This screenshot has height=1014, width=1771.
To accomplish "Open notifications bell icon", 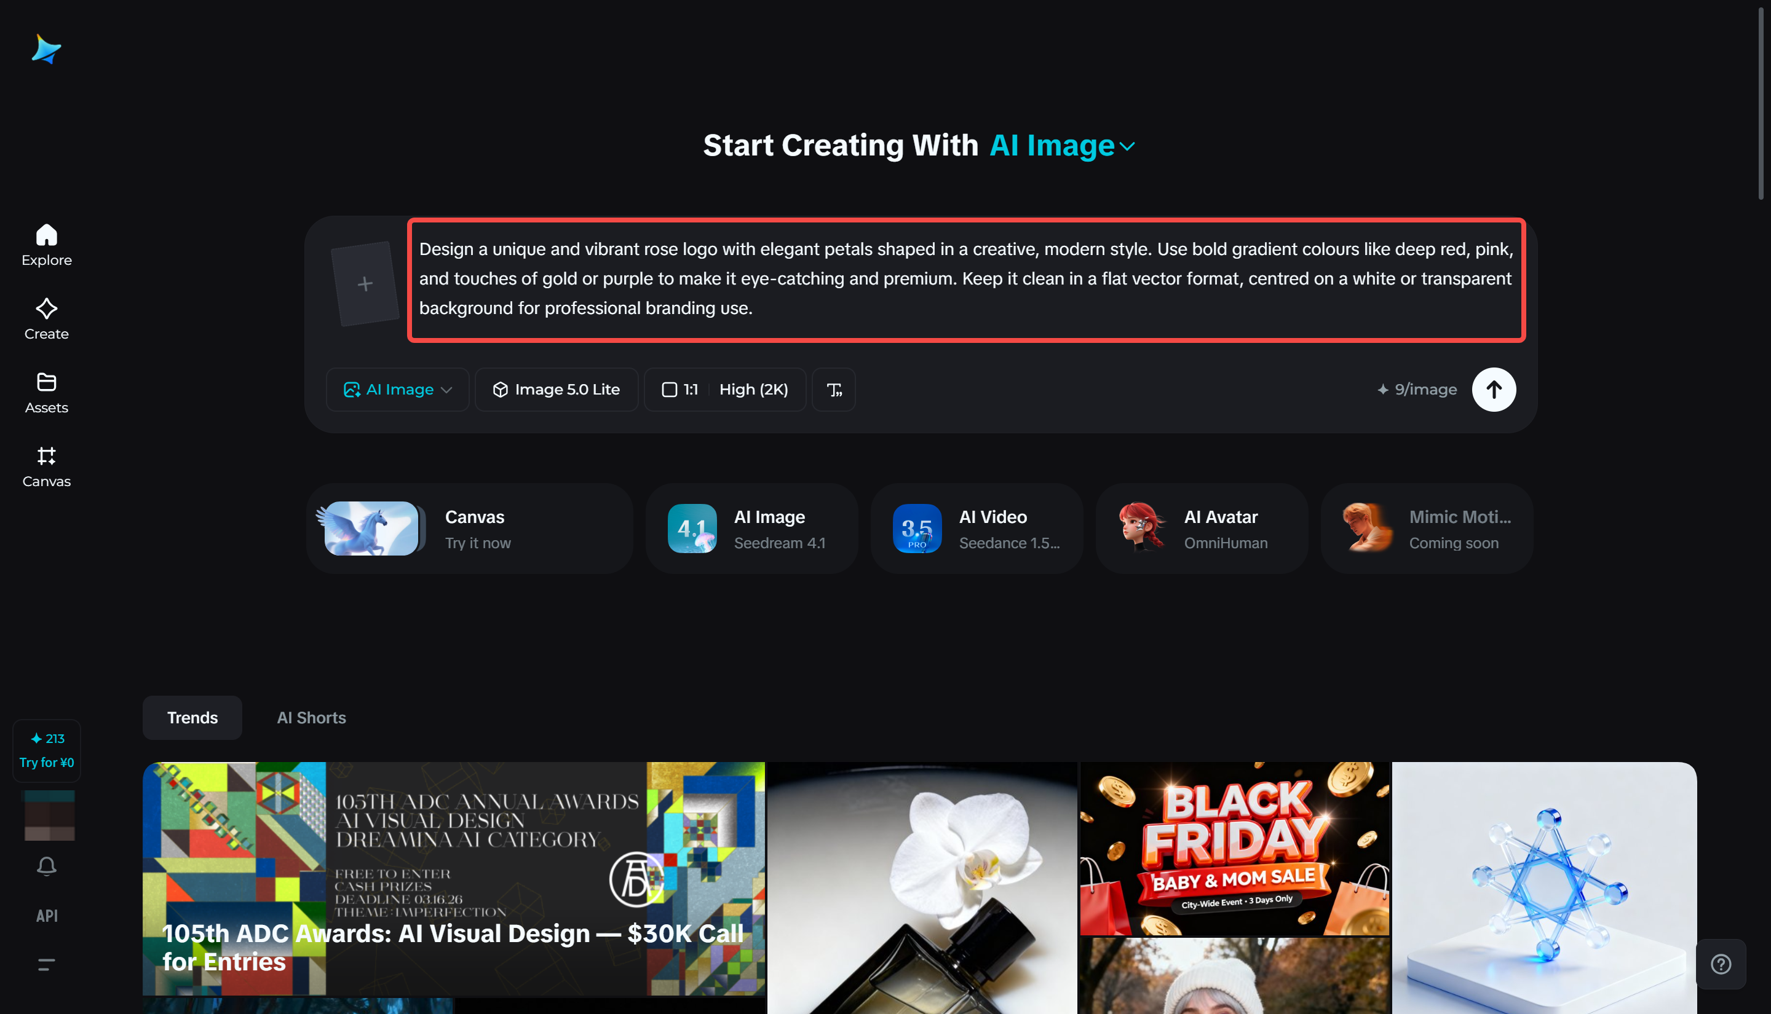I will point(47,866).
